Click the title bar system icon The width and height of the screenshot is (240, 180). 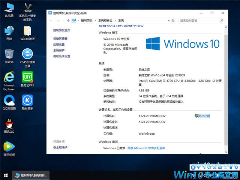pyautogui.click(x=50, y=13)
